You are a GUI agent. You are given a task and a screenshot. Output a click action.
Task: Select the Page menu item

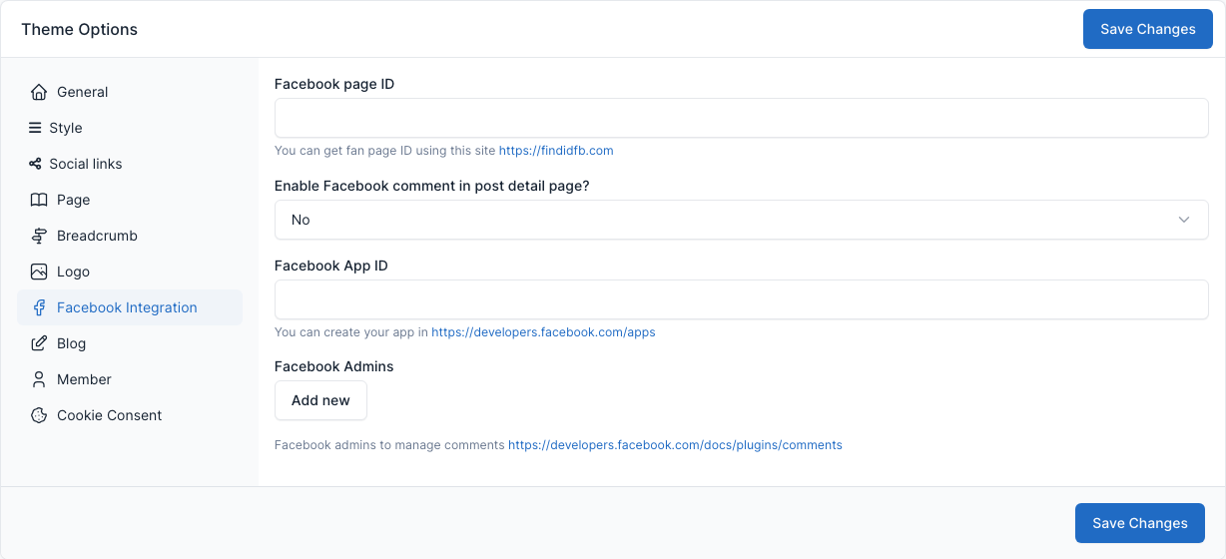tap(130, 200)
